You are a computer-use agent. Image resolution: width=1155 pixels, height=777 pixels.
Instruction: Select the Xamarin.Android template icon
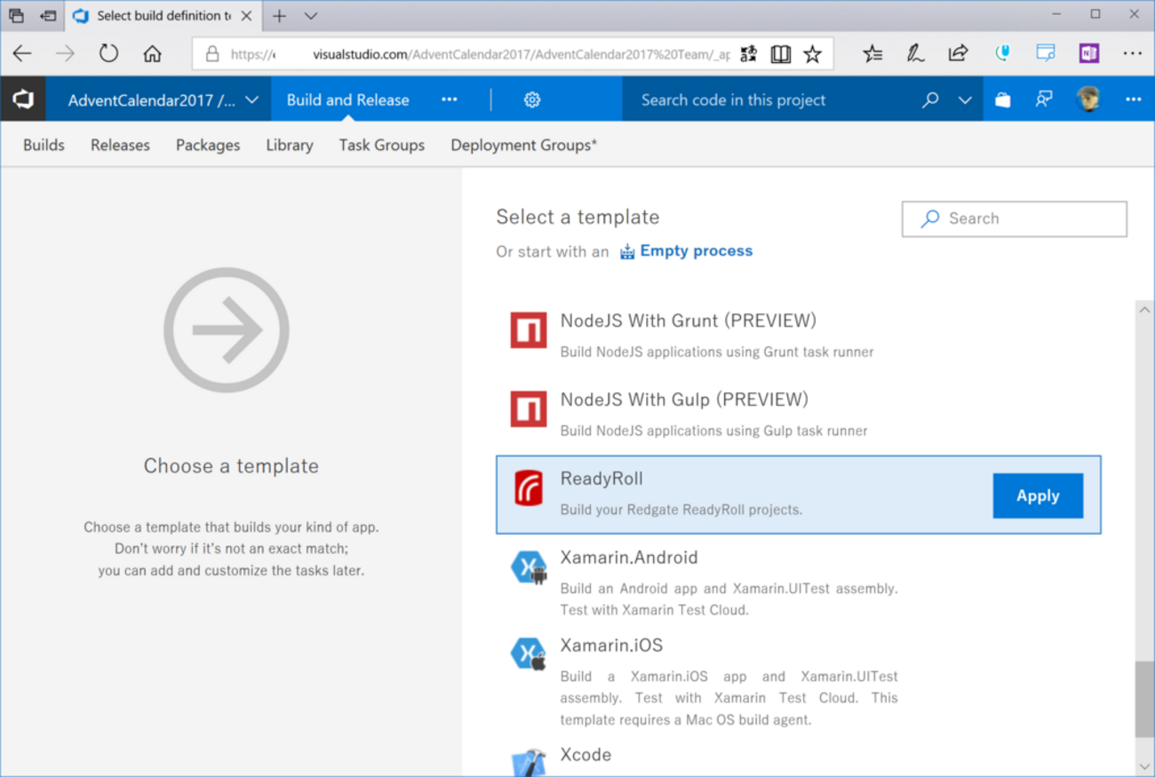(x=529, y=568)
